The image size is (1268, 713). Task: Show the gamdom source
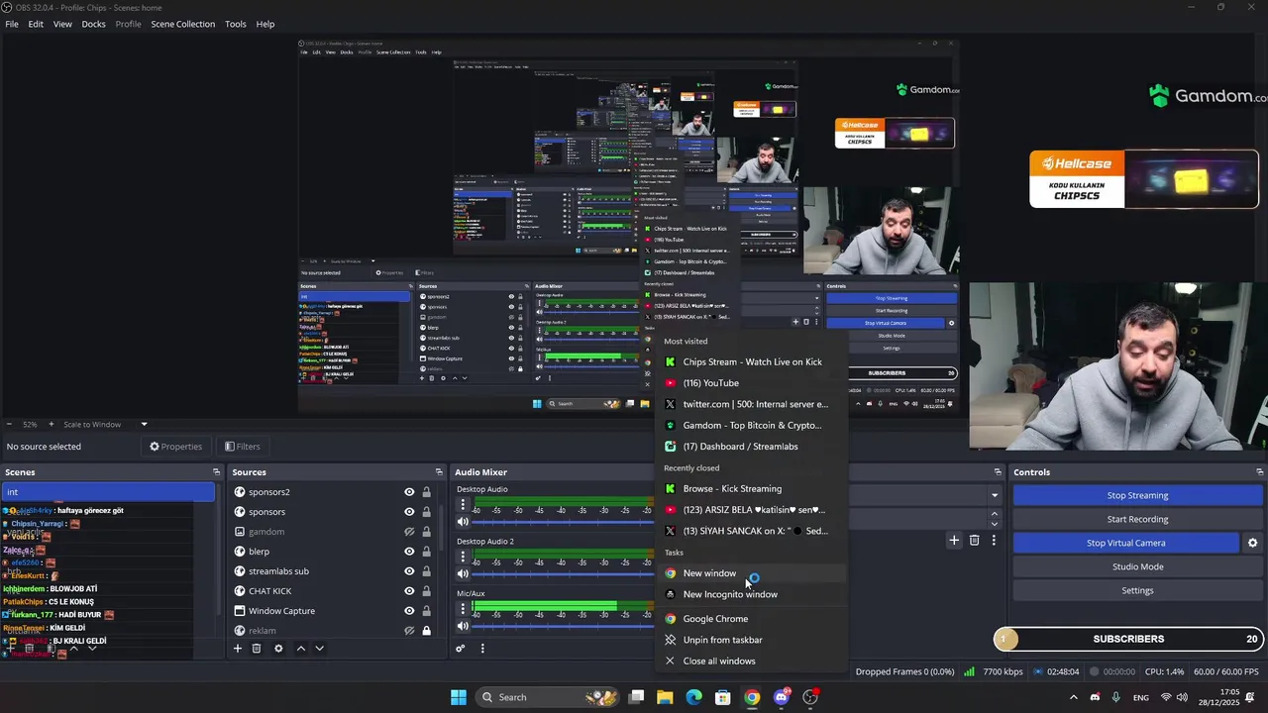pos(409,532)
